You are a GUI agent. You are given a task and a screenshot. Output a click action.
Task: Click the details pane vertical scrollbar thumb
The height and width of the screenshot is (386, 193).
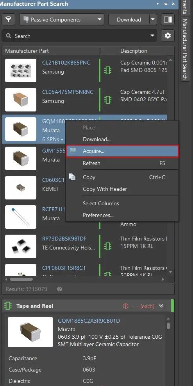168,326
